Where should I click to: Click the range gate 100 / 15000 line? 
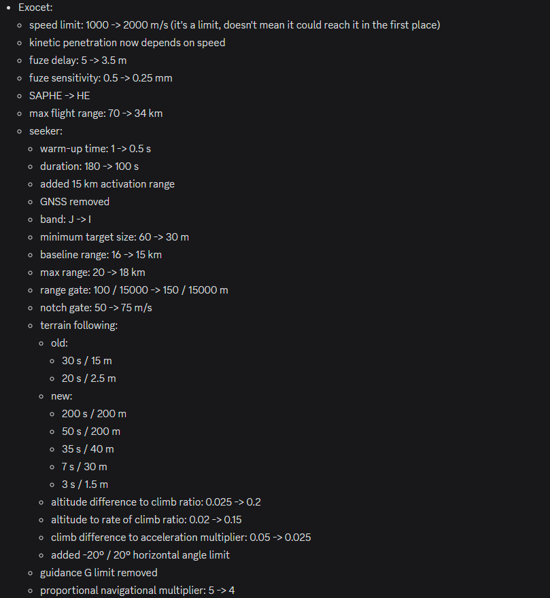pyautogui.click(x=134, y=290)
